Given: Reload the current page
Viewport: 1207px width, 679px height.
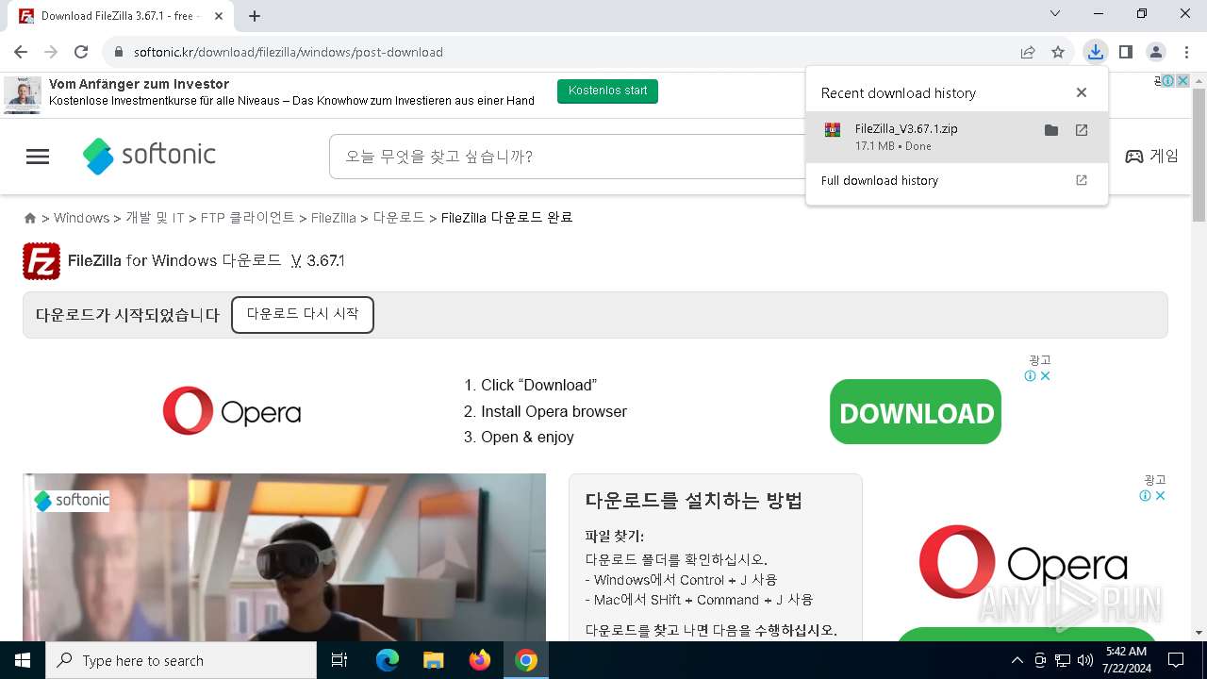Looking at the screenshot, I should point(81,52).
